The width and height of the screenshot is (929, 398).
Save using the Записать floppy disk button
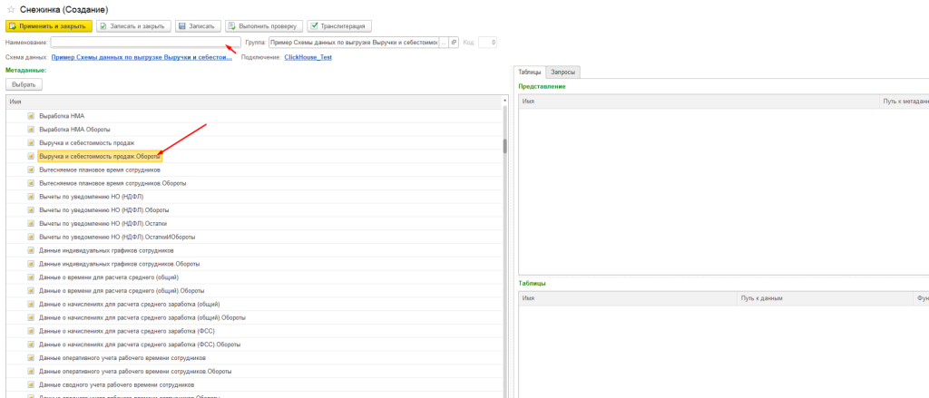[197, 26]
